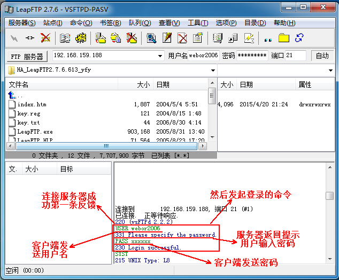
Task: Click the LeapFTP title bar app icon
Action: point(9,10)
